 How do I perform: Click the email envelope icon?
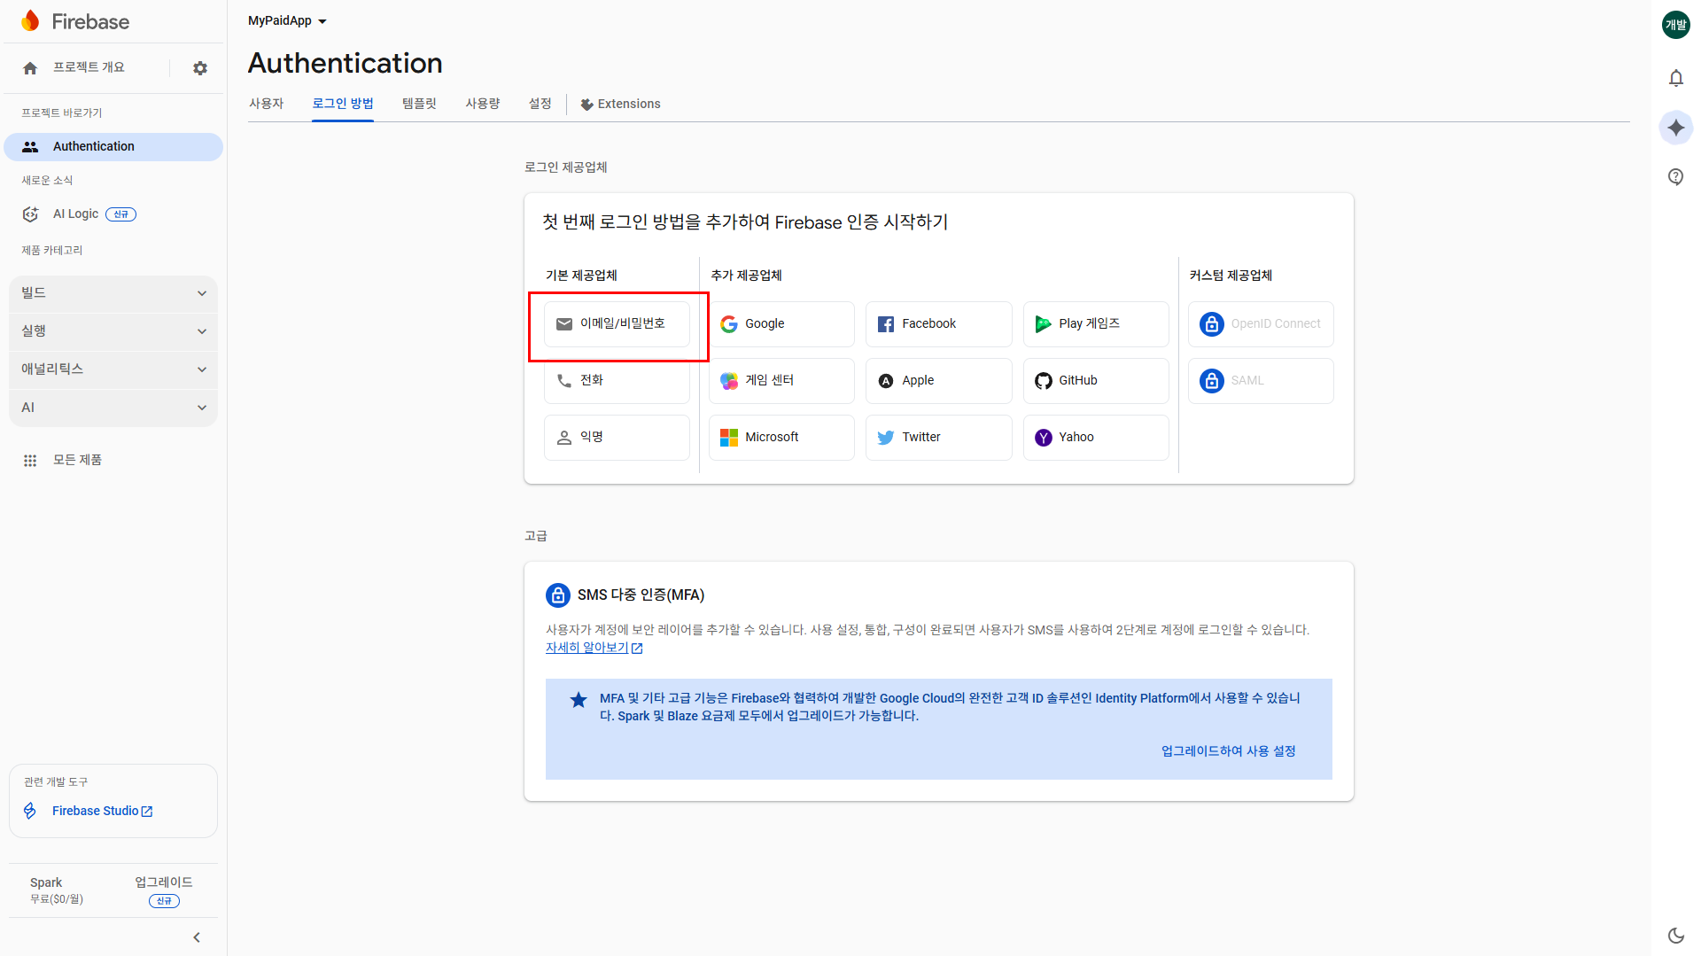(564, 324)
